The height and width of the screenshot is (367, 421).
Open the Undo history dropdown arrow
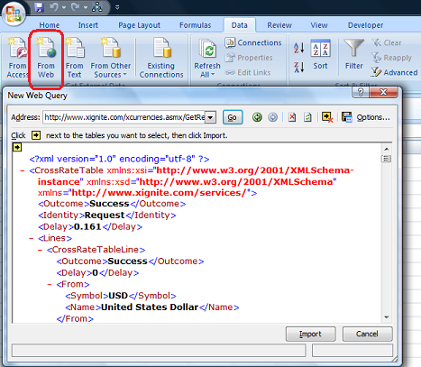(x=64, y=7)
